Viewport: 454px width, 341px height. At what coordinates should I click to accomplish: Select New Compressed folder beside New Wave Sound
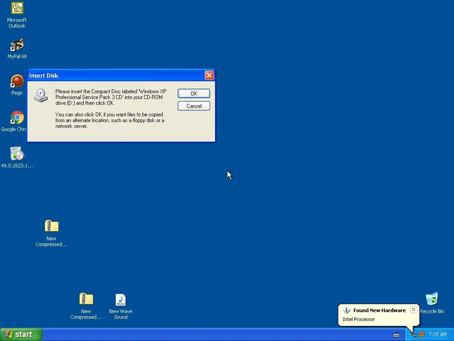pyautogui.click(x=86, y=306)
